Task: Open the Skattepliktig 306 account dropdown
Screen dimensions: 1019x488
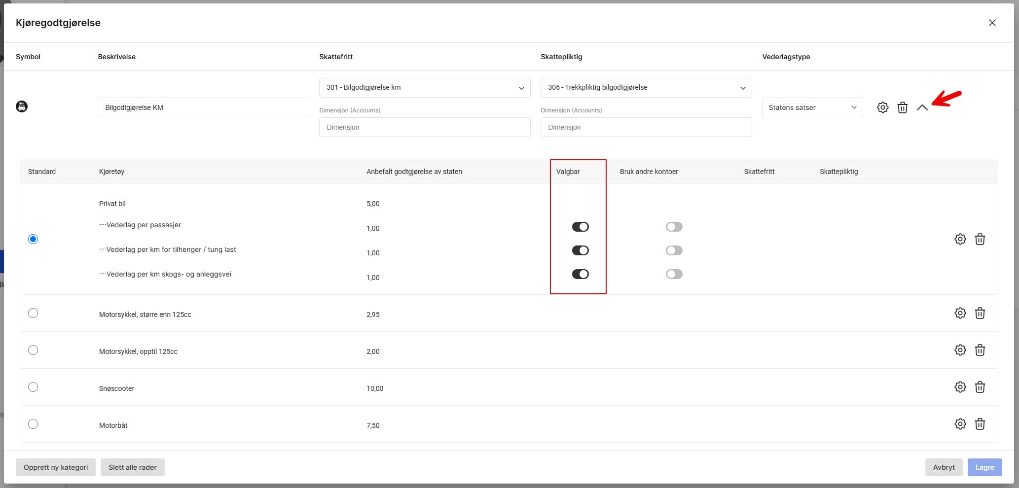Action: (646, 88)
